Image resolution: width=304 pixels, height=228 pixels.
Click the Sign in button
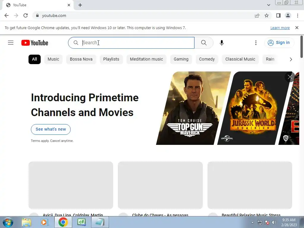pyautogui.click(x=279, y=43)
